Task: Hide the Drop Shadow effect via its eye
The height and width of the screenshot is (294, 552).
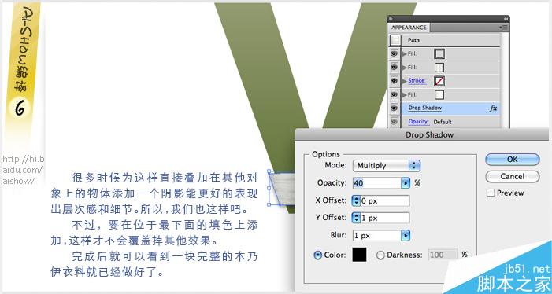Action: 395,108
